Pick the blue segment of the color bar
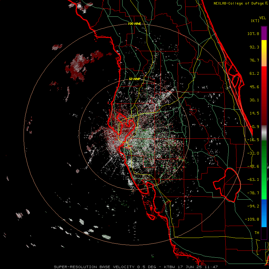Image resolution: width=269 pixels, height=269 pixels. pos(264,213)
